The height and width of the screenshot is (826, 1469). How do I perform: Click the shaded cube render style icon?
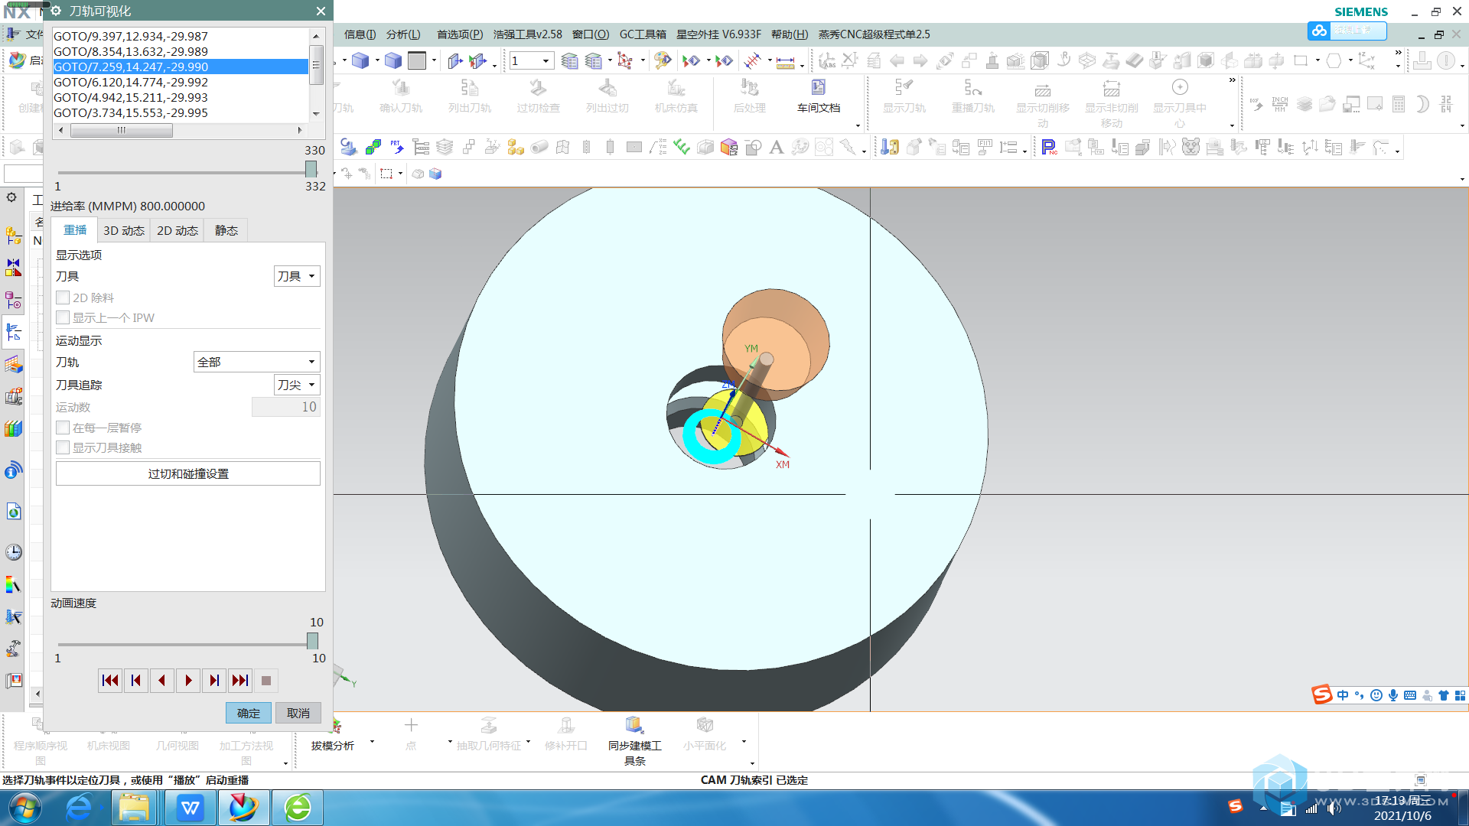click(x=360, y=60)
